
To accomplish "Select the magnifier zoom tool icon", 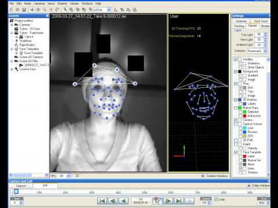I will (45, 9).
